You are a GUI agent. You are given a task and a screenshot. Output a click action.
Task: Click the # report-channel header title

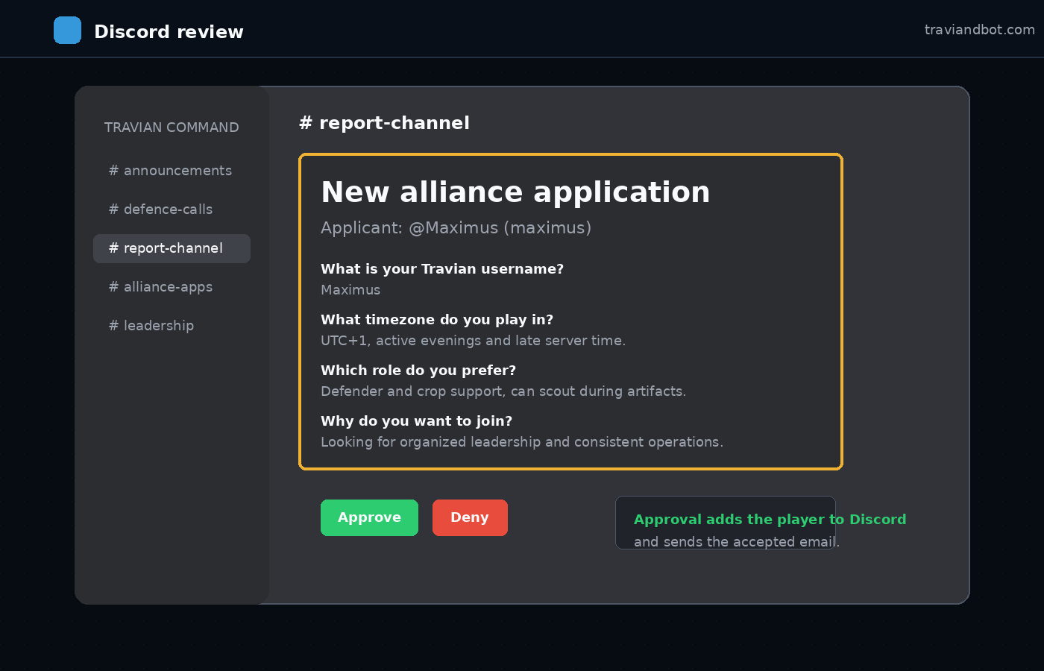(x=384, y=123)
